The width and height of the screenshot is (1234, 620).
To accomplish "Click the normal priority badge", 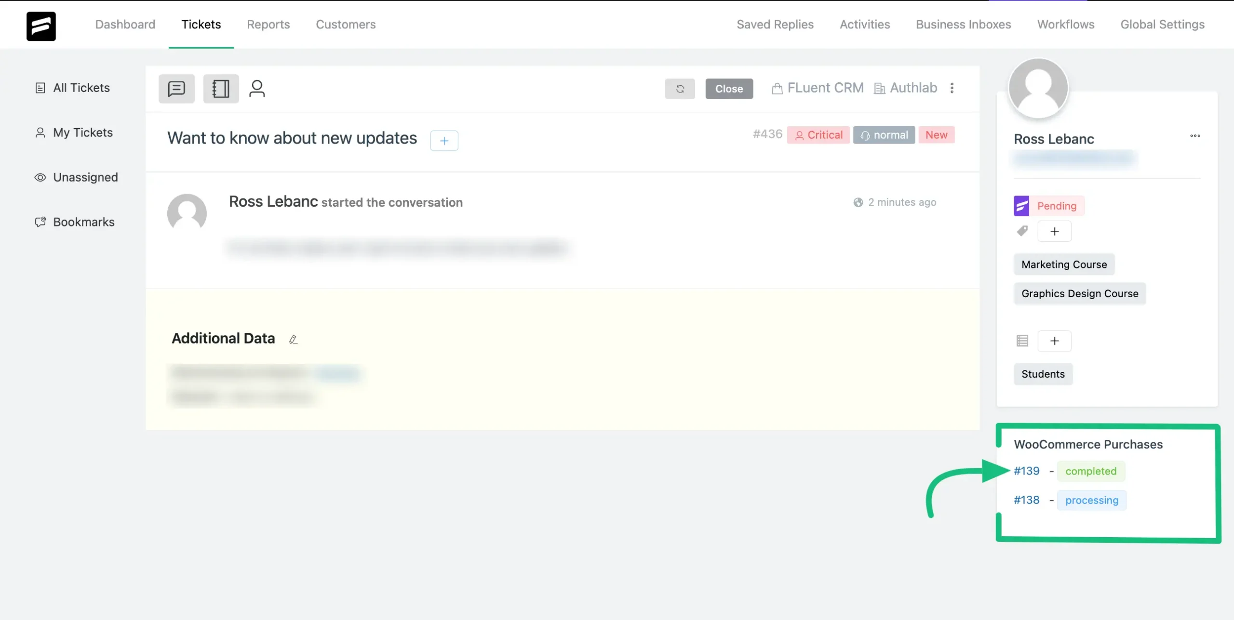I will 884,135.
